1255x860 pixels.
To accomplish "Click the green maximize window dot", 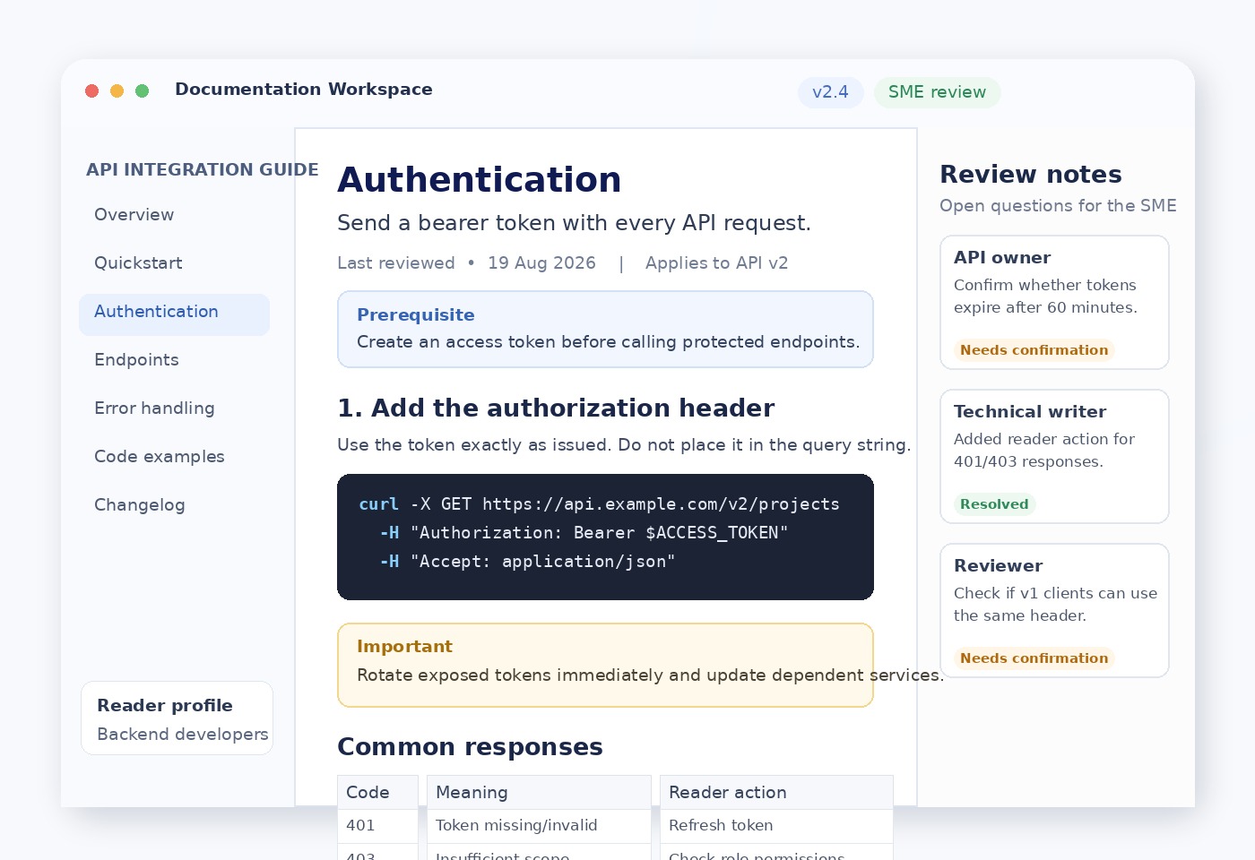I will point(142,90).
